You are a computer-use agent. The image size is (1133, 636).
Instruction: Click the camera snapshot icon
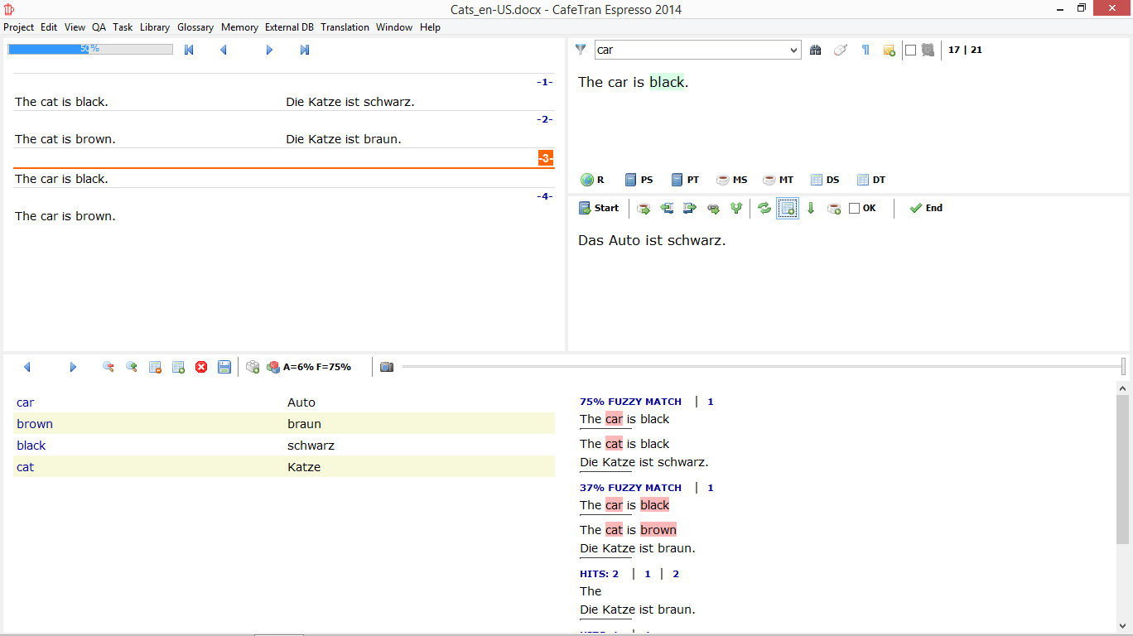387,367
